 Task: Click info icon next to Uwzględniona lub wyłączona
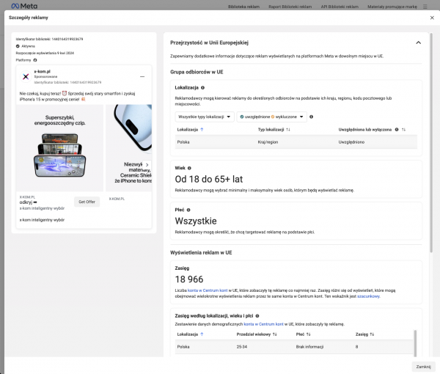coord(397,129)
